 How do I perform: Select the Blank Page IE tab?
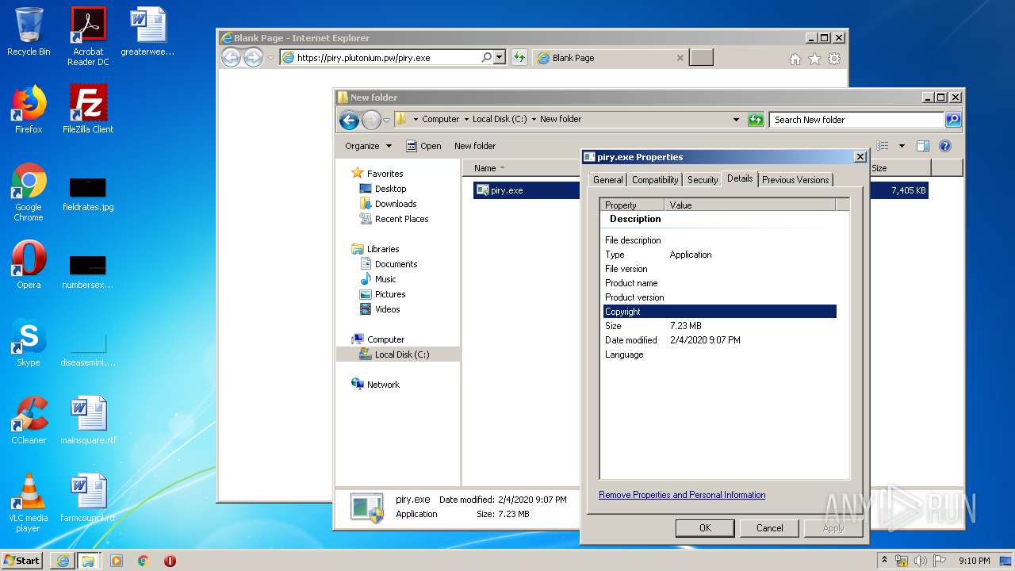610,58
